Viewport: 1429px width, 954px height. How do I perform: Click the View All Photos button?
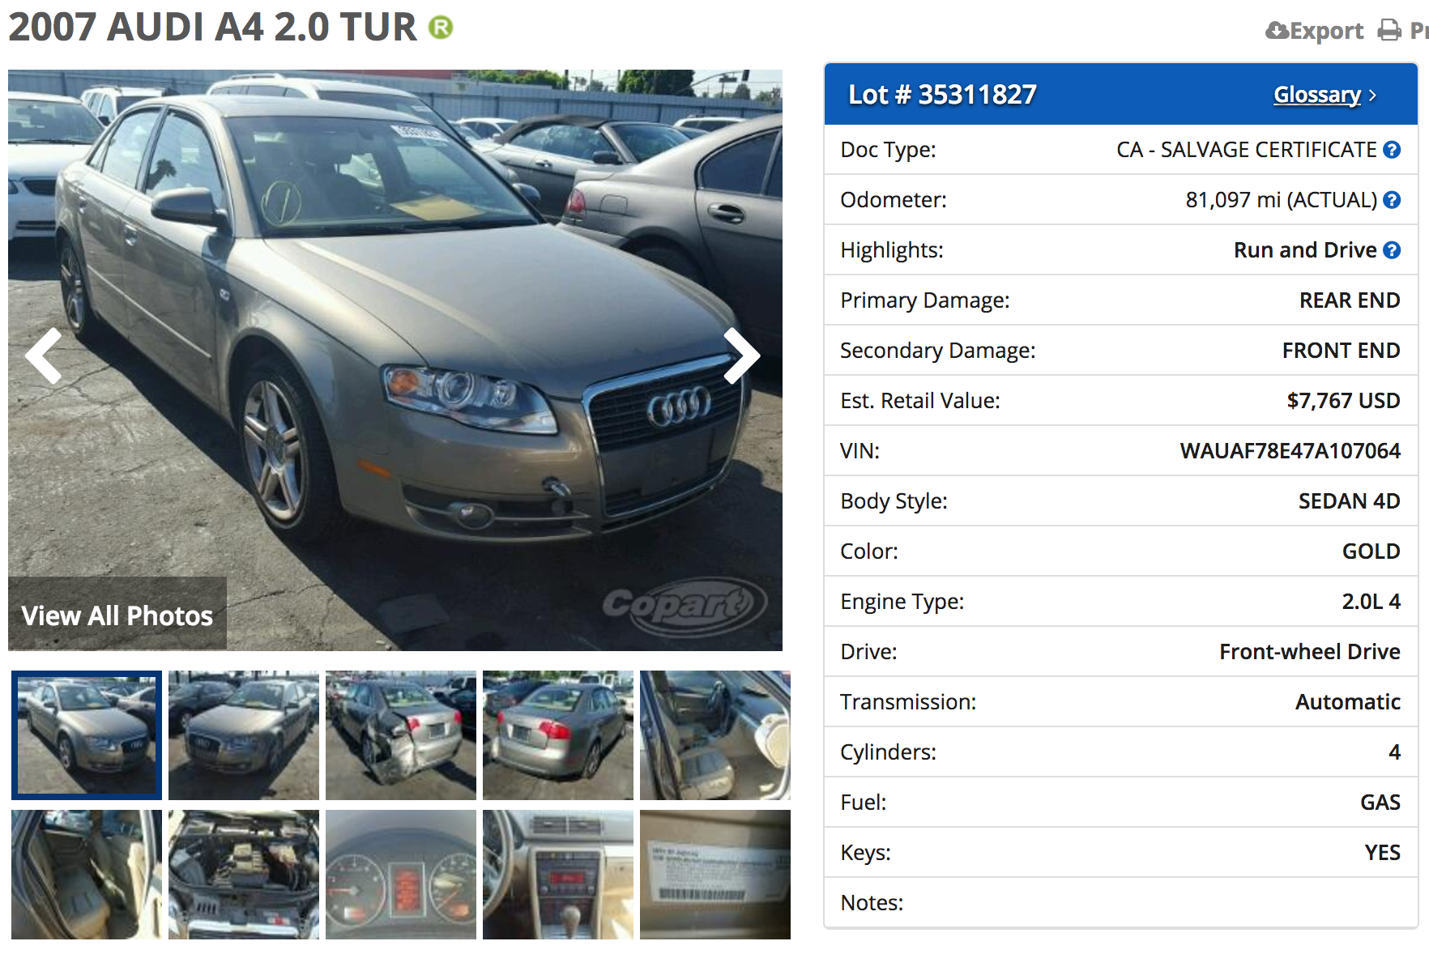tap(117, 614)
